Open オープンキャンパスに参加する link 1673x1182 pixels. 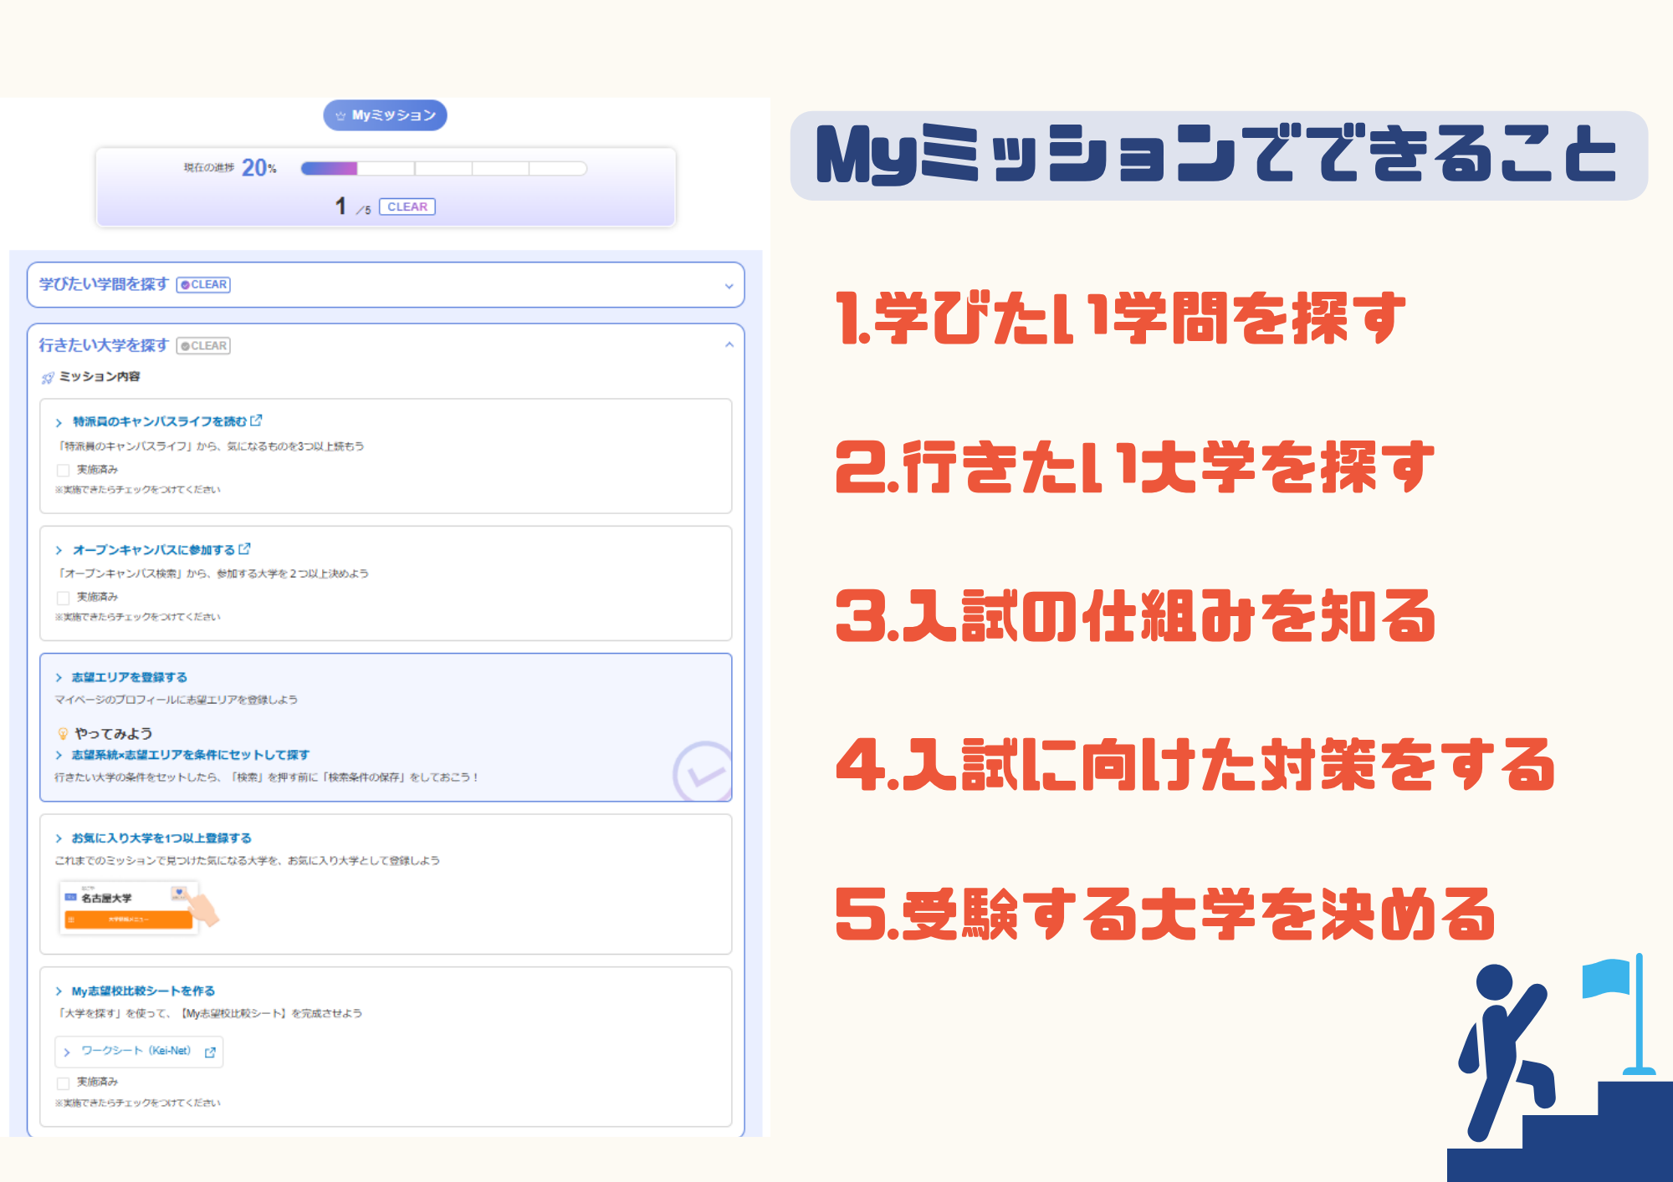[153, 549]
